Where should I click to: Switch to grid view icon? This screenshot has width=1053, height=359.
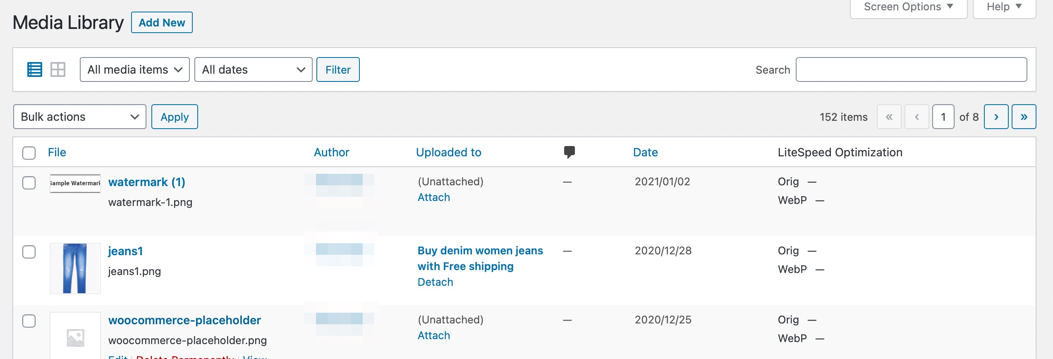(x=58, y=69)
